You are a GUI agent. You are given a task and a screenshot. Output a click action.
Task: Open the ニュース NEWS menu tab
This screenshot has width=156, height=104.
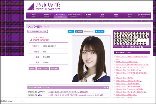(x=33, y=15)
